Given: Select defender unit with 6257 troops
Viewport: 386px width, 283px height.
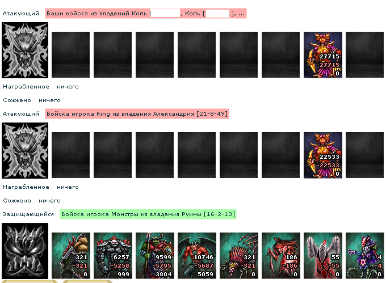Looking at the screenshot, I should (x=113, y=256).
